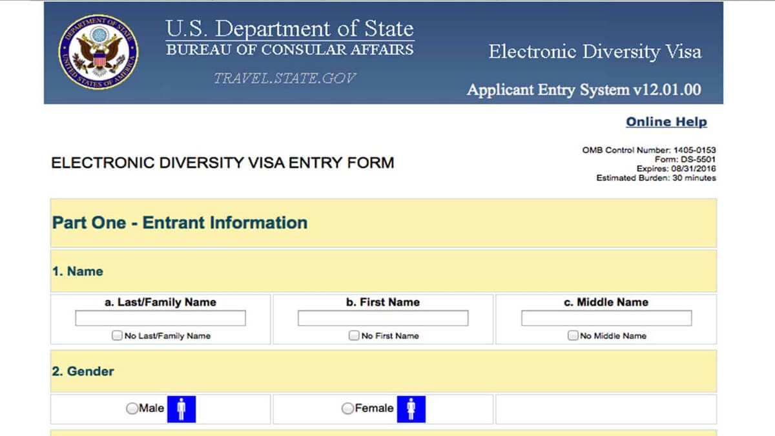Viewport: 775px width, 436px height.
Task: Focus the First Name text box
Action: (382, 318)
